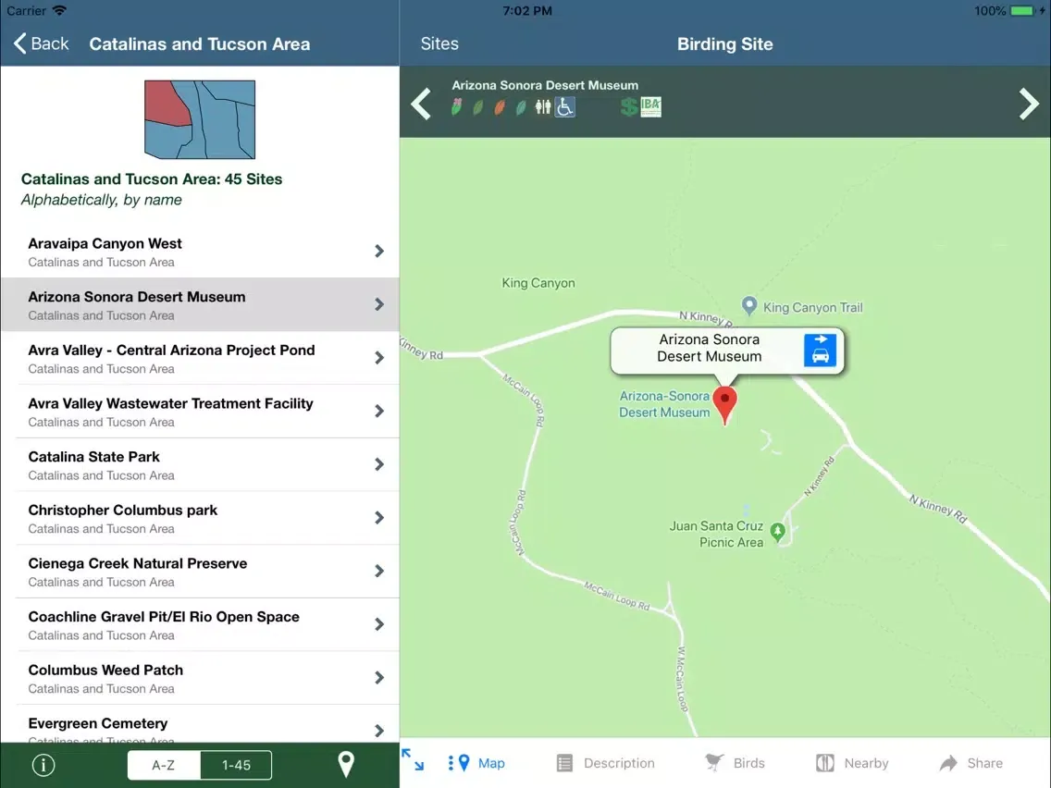Switch to the Birds tab
This screenshot has width=1051, height=788.
click(x=736, y=763)
